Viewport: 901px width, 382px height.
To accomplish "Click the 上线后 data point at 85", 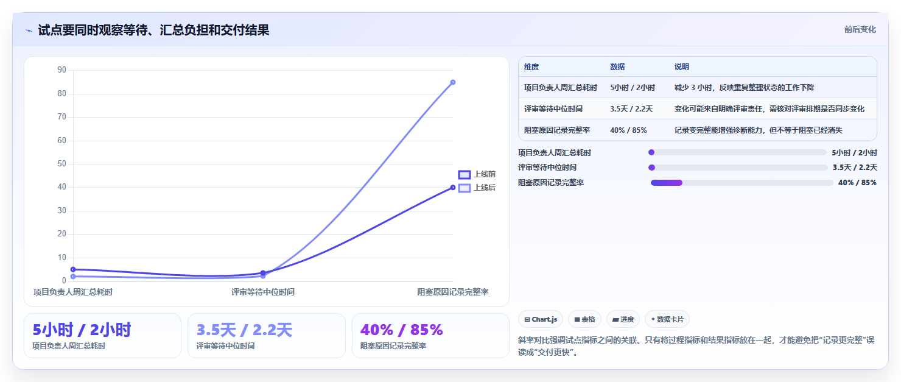I will tap(452, 82).
